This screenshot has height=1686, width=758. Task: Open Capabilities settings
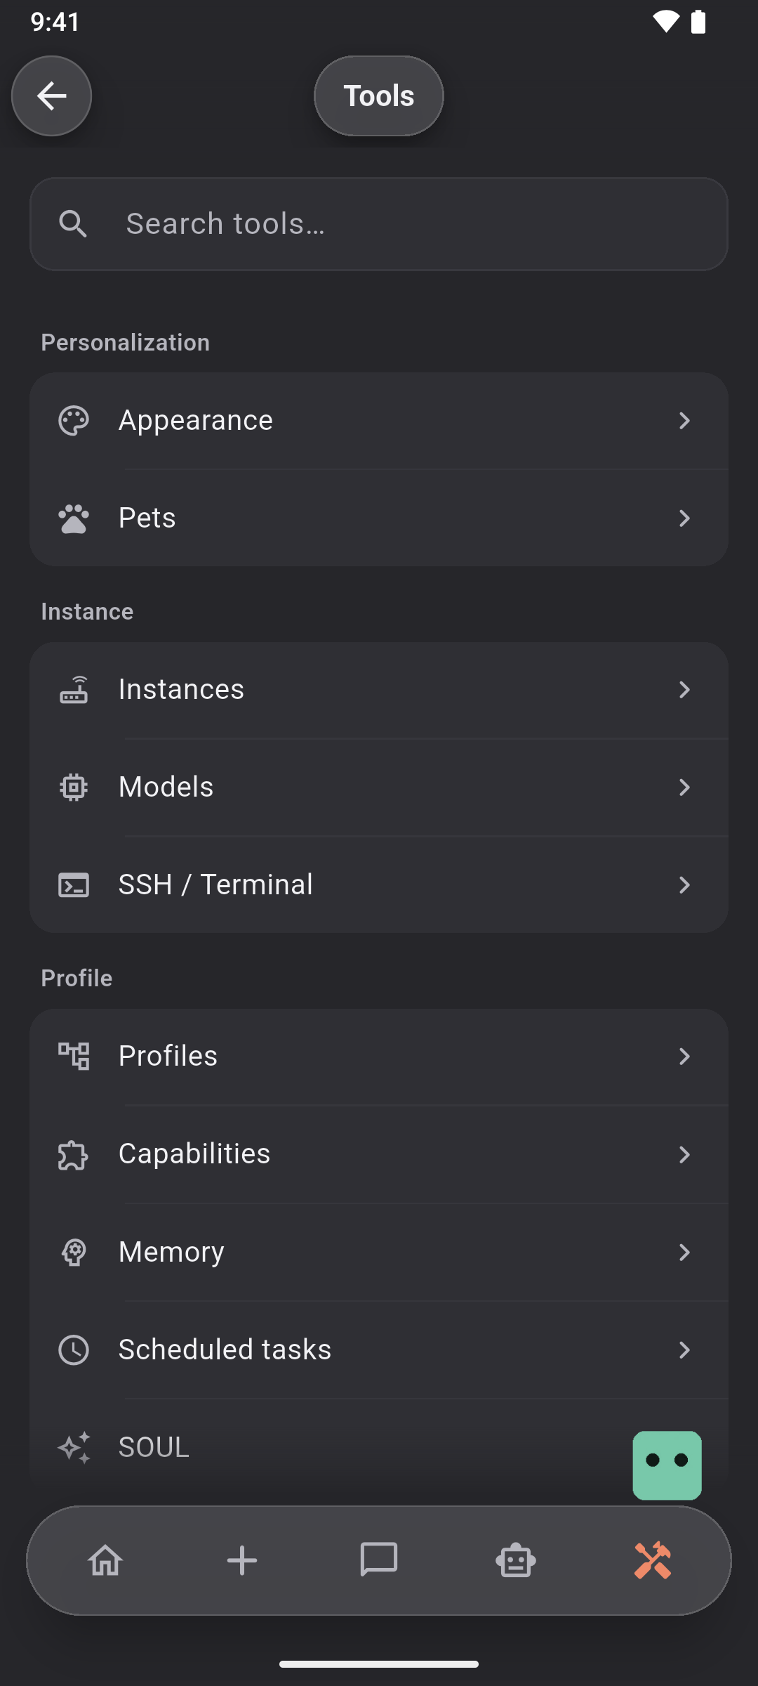coord(379,1154)
